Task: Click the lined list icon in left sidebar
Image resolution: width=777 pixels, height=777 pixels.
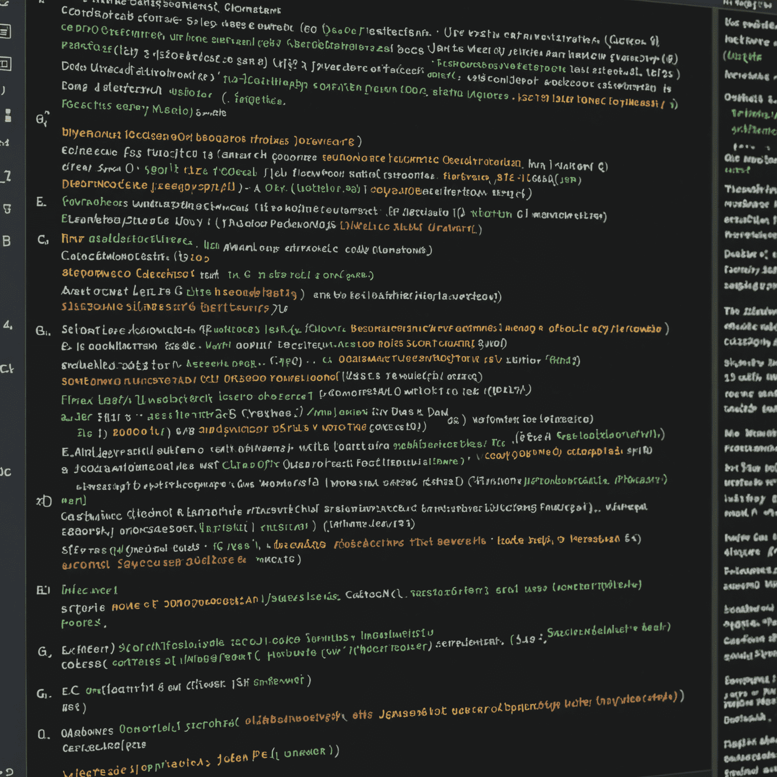Action: click(6, 32)
